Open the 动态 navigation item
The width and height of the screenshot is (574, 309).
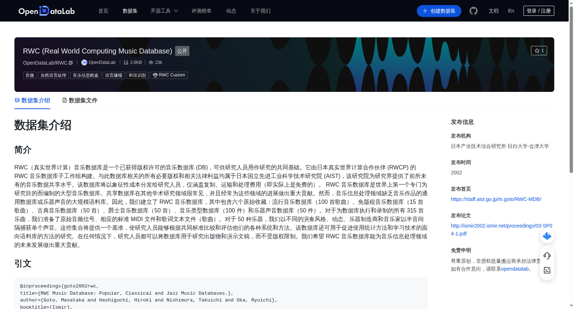coord(231,11)
